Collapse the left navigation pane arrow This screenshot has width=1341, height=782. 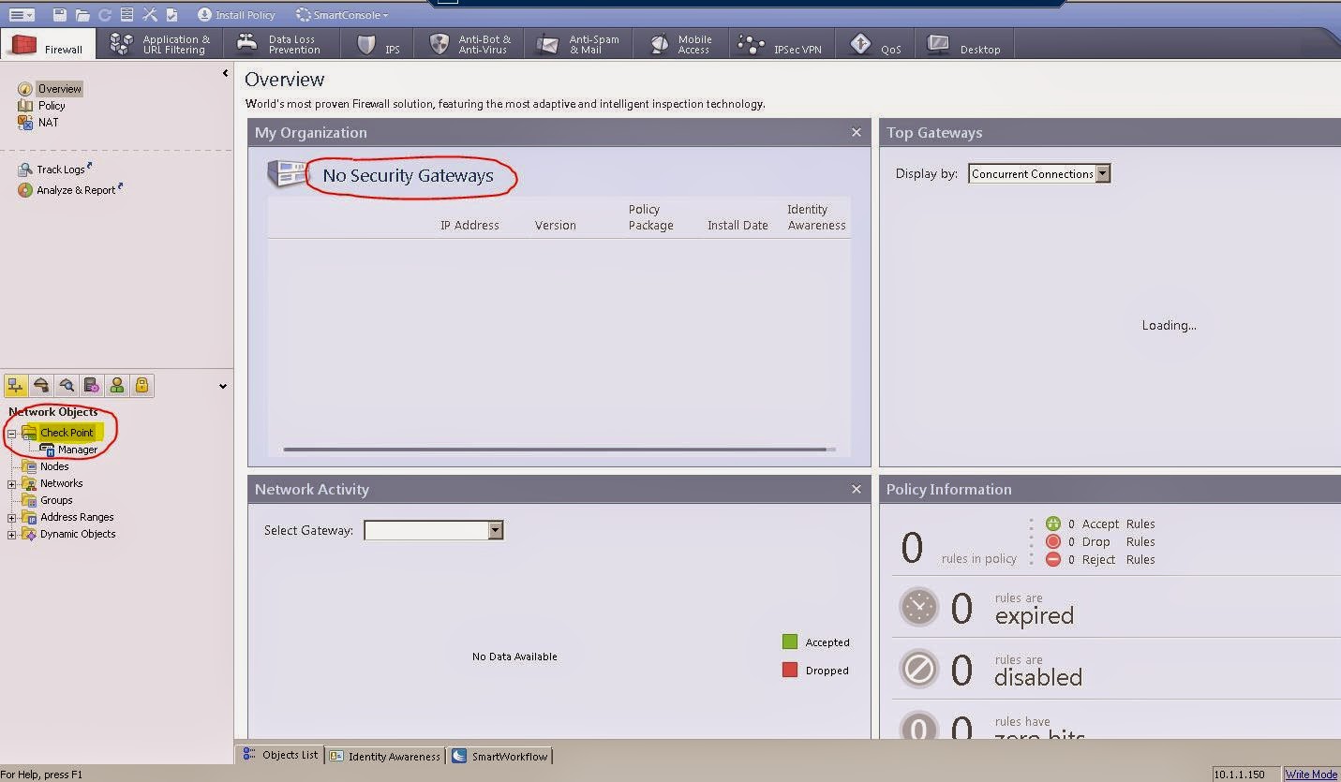point(225,73)
